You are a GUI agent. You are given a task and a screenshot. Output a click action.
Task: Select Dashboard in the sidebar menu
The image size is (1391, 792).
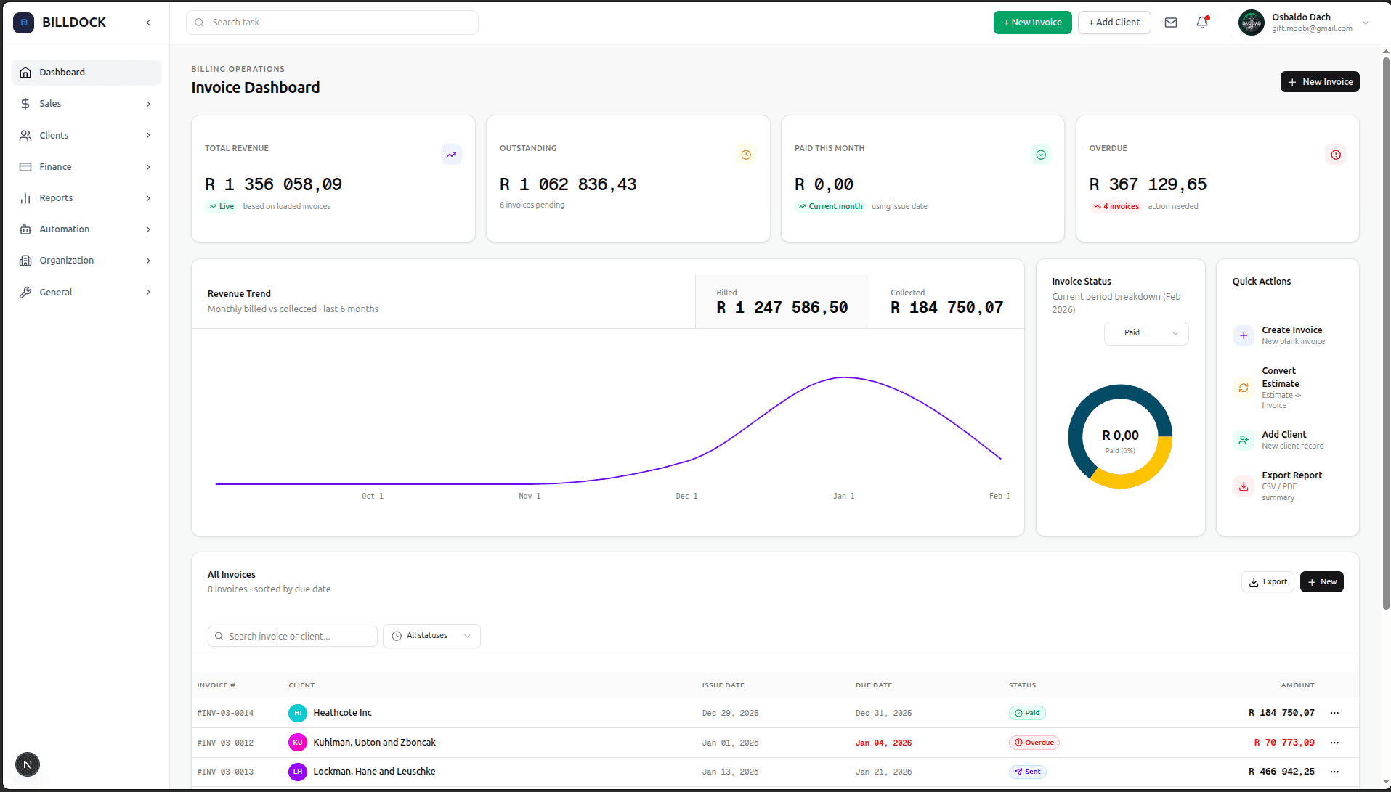(62, 72)
